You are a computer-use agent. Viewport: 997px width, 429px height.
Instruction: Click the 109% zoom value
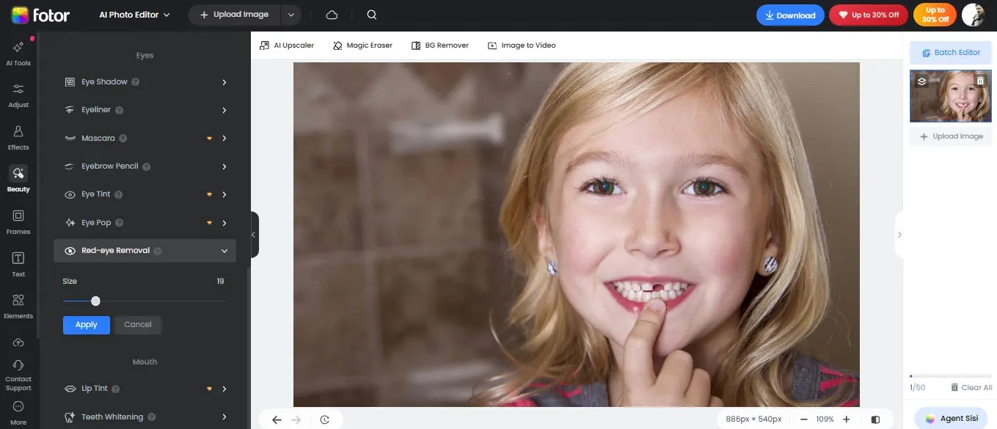825,419
